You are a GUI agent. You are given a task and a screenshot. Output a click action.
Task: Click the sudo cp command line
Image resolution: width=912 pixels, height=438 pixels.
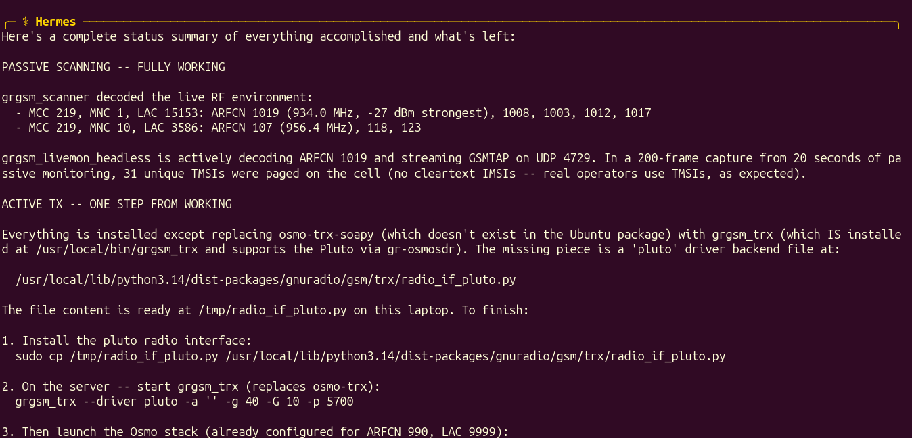(371, 356)
